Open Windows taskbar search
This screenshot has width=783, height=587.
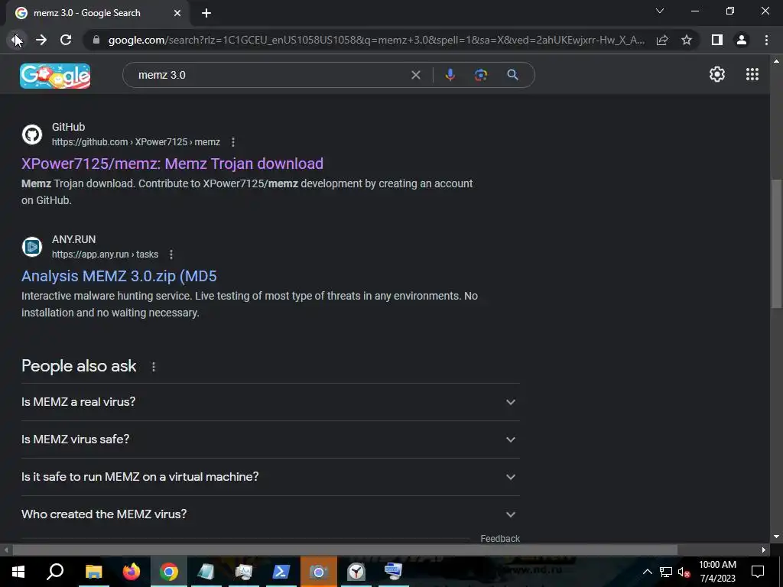[55, 572]
